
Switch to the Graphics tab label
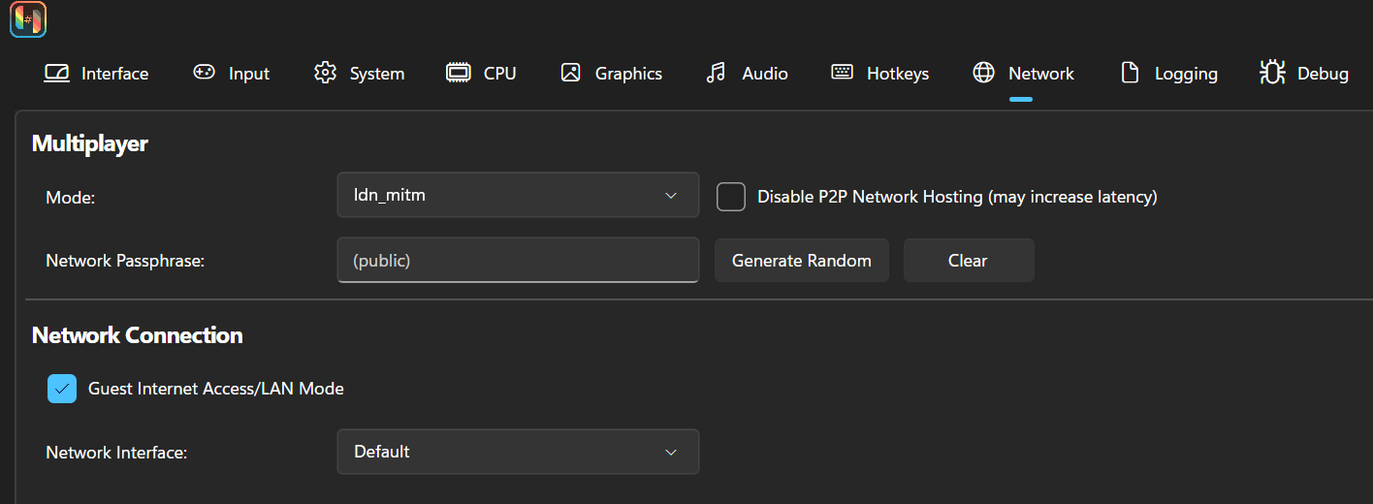628,74
